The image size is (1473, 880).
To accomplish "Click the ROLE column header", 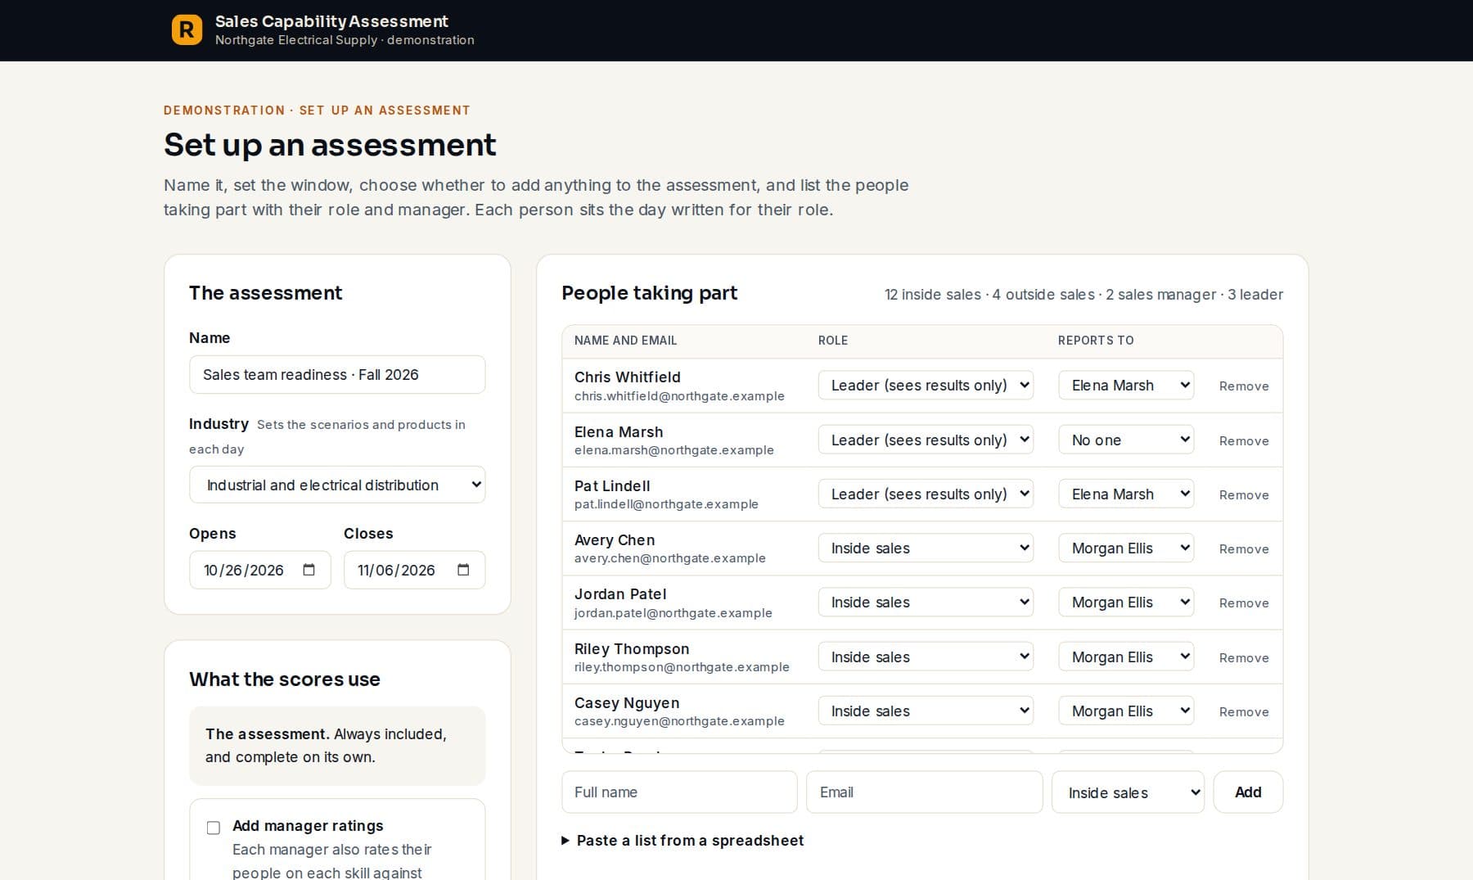I will pyautogui.click(x=833, y=341).
